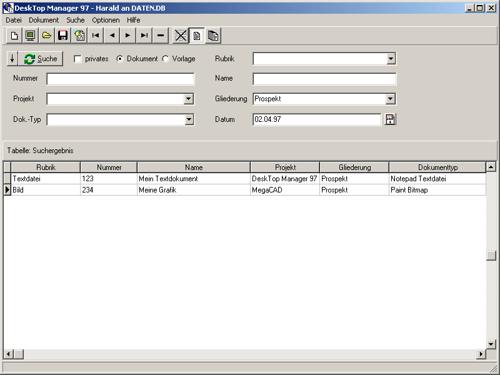Screen dimensions: 500x375
Task: Enable the privates checkbox
Action: pos(78,59)
